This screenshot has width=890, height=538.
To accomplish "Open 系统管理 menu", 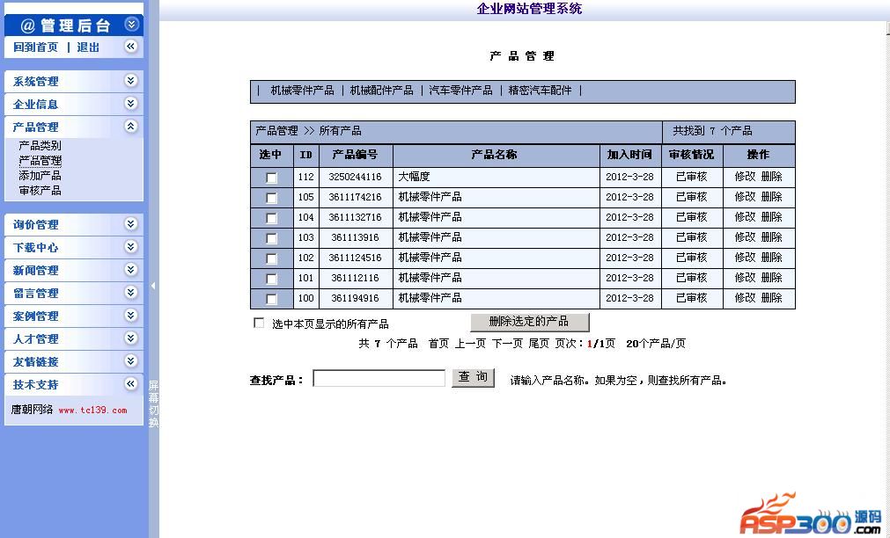I will 36,81.
